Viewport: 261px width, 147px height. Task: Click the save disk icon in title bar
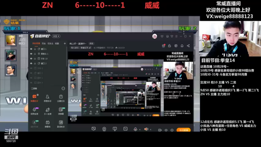[167, 36]
